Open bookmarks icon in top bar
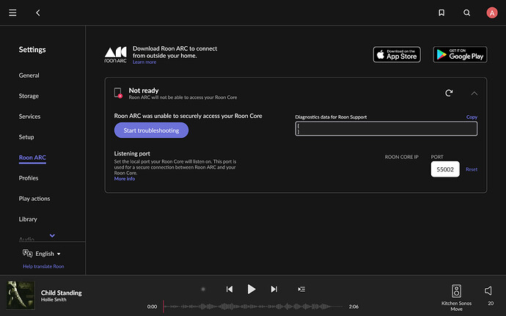 point(441,12)
